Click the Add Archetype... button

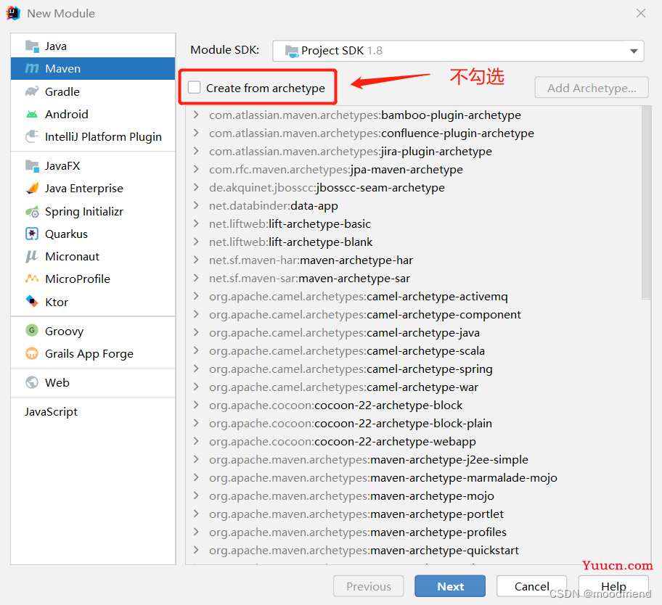pyautogui.click(x=592, y=88)
